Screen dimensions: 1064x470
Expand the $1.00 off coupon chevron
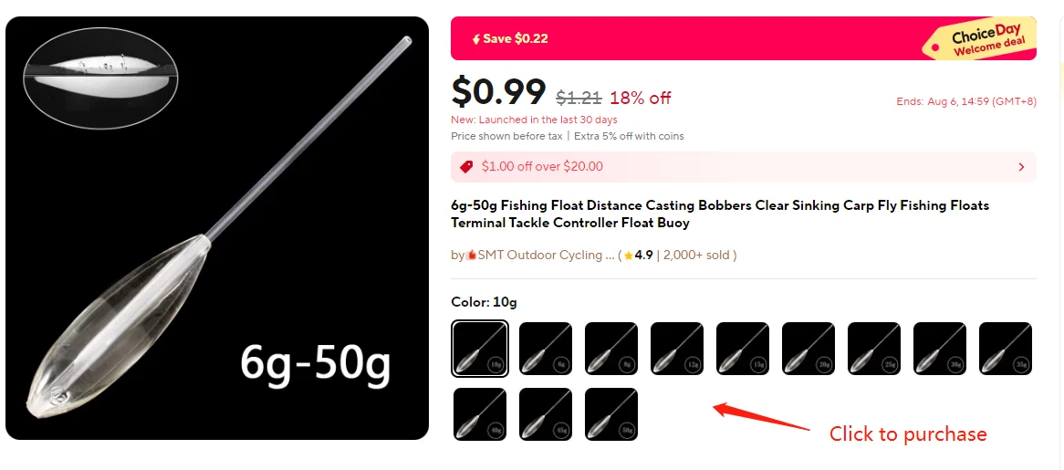point(1021,167)
